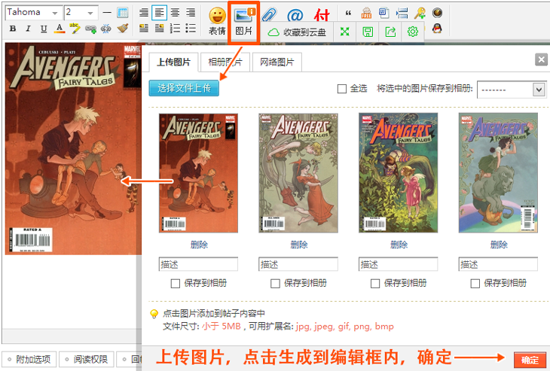Open the Tahoma font family dropdown
The height and width of the screenshot is (371, 550).
point(34,13)
